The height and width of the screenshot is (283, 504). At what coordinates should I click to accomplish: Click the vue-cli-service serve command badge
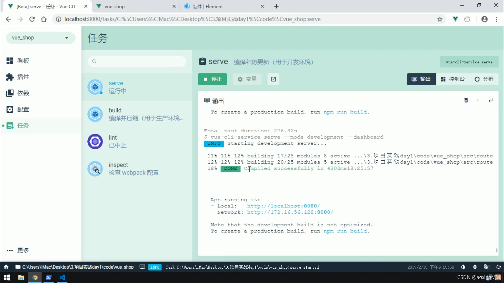tap(469, 62)
